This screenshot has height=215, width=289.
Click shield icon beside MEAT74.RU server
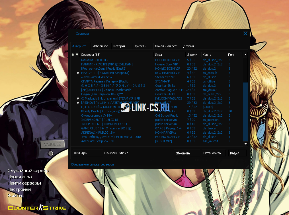[x=78, y=73]
